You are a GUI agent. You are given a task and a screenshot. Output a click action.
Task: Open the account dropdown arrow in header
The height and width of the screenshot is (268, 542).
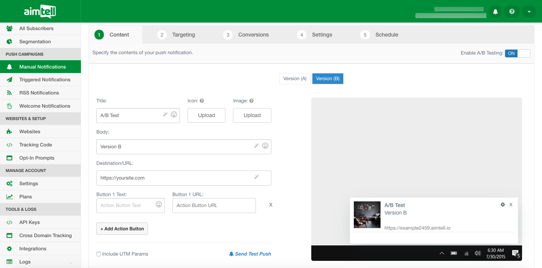(x=529, y=12)
